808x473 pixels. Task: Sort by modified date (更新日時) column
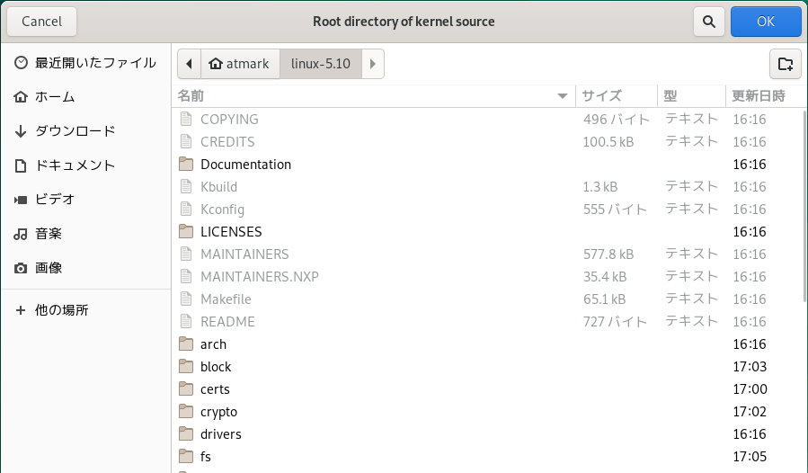(x=759, y=95)
